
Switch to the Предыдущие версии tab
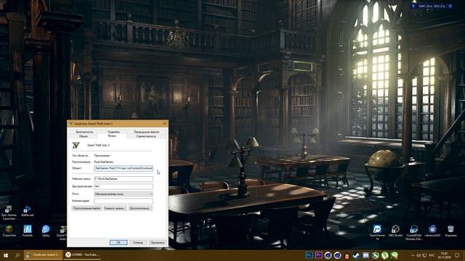146,132
